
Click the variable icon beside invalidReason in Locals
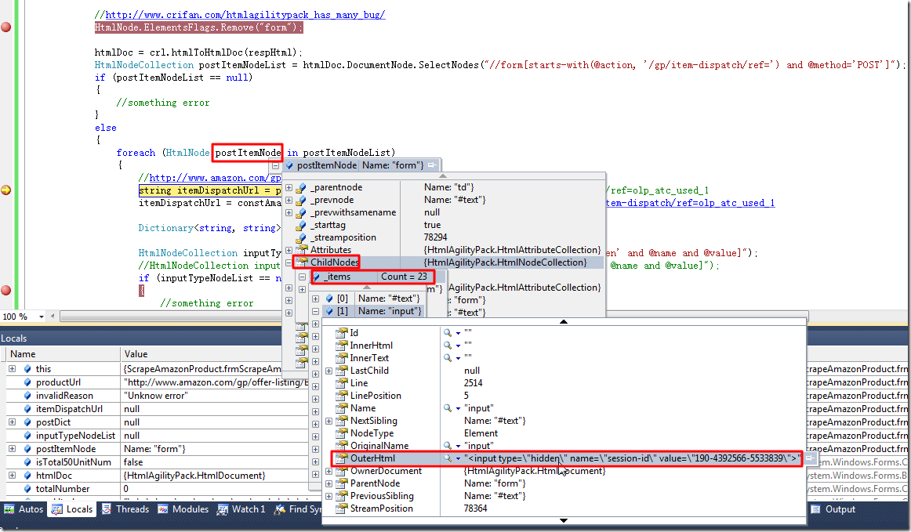coord(27,396)
